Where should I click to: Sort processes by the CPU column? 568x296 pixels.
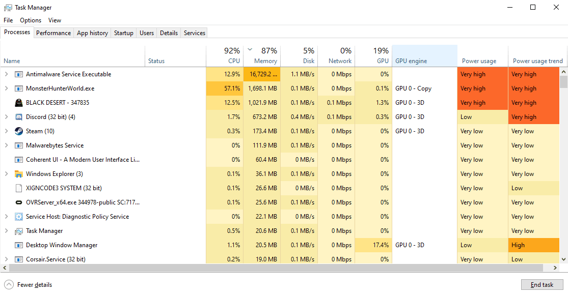(224, 55)
